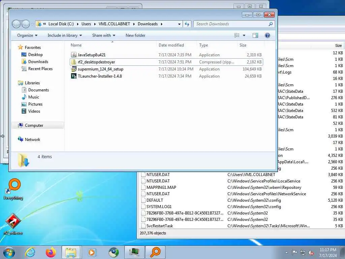This screenshot has width=345, height=259.
Task: Click the network tray icon
Action: [x=303, y=253]
